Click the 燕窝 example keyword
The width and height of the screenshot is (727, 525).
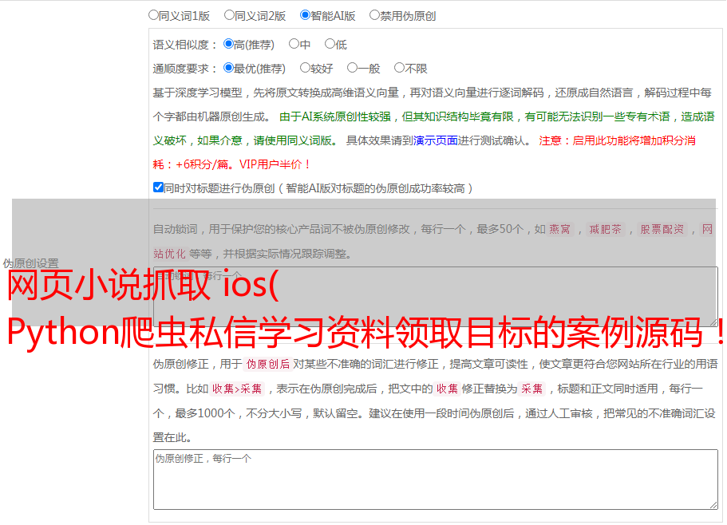pos(559,229)
